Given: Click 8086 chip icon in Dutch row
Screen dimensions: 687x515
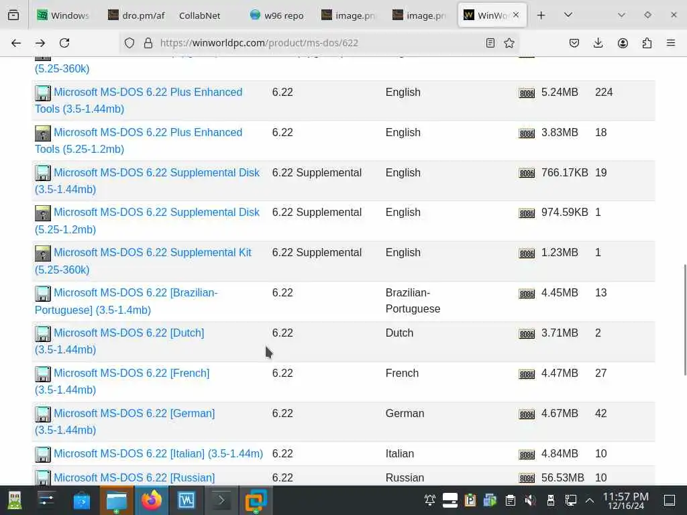Looking at the screenshot, I should tap(527, 334).
